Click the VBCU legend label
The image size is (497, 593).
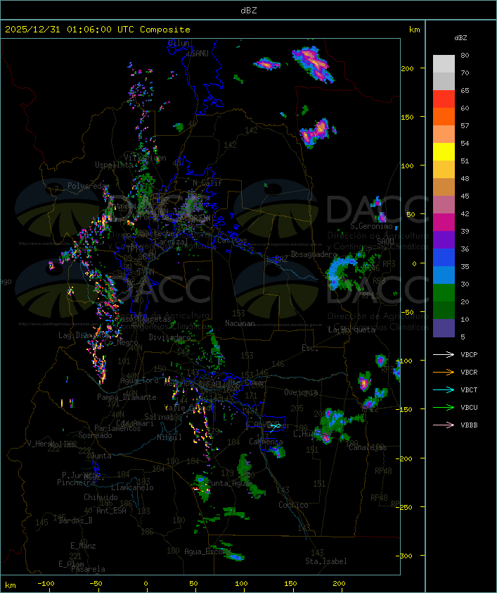(469, 407)
